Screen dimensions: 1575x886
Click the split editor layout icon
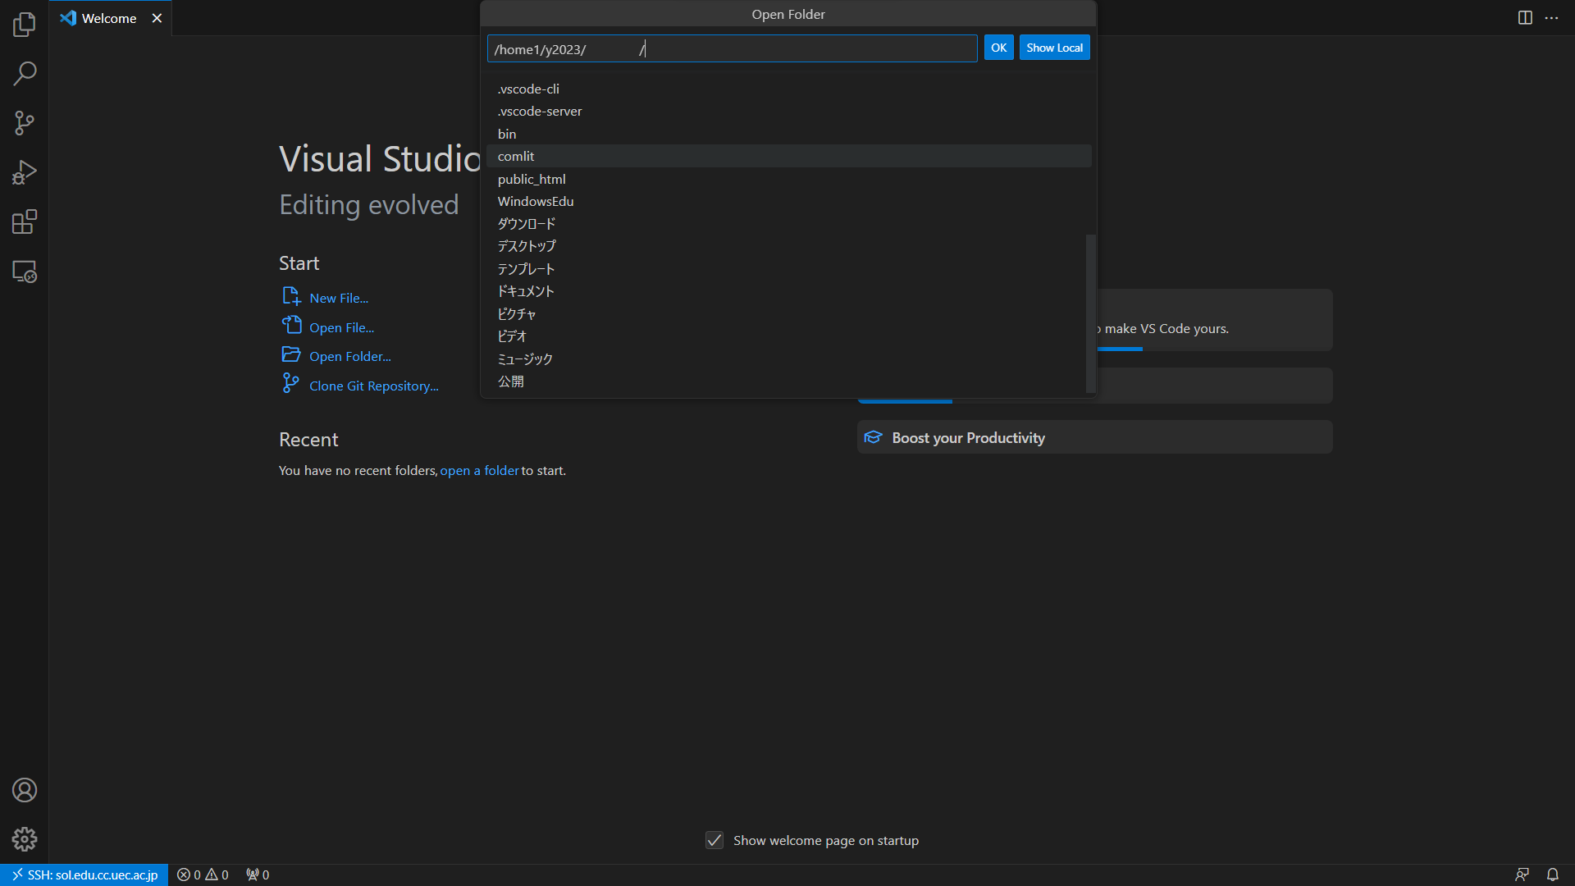point(1525,18)
